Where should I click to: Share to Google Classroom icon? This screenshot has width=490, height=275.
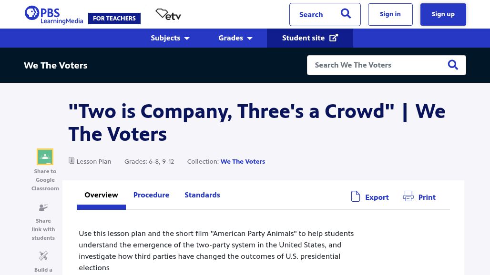coord(45,157)
